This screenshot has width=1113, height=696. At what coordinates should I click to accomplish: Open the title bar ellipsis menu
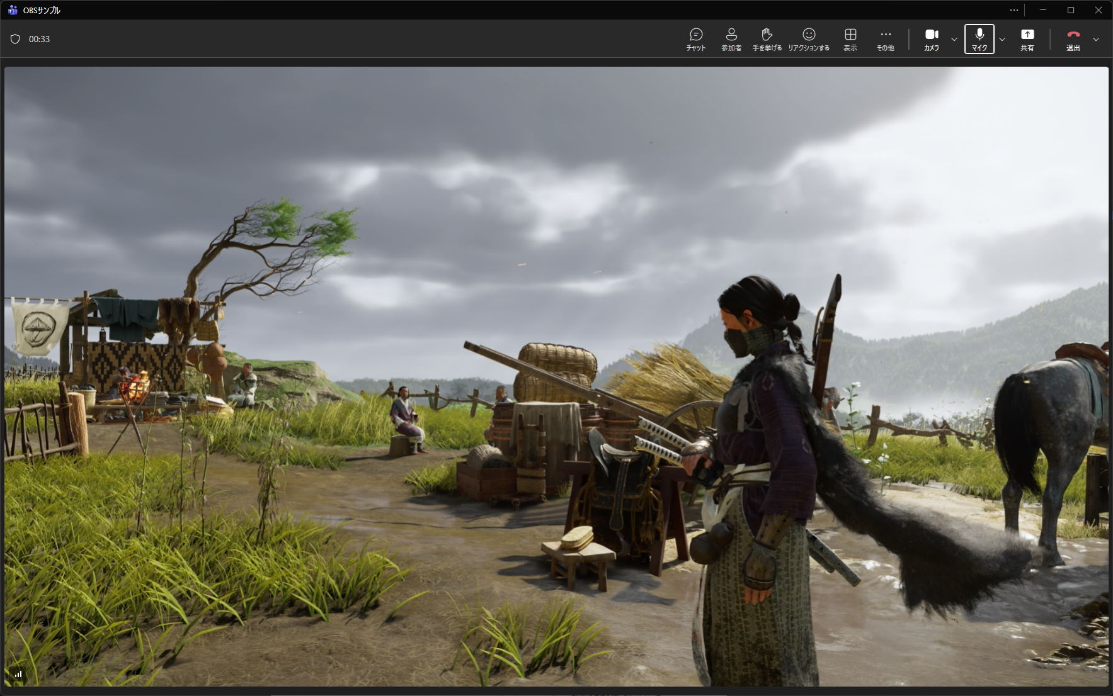tap(1013, 10)
